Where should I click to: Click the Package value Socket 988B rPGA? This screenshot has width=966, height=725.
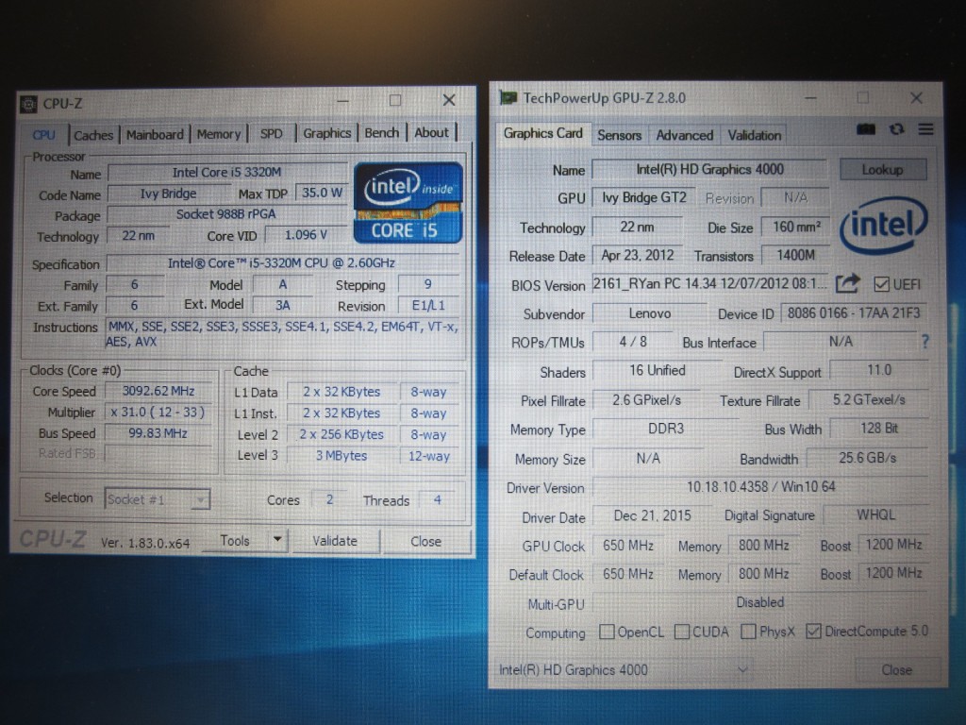tap(226, 214)
